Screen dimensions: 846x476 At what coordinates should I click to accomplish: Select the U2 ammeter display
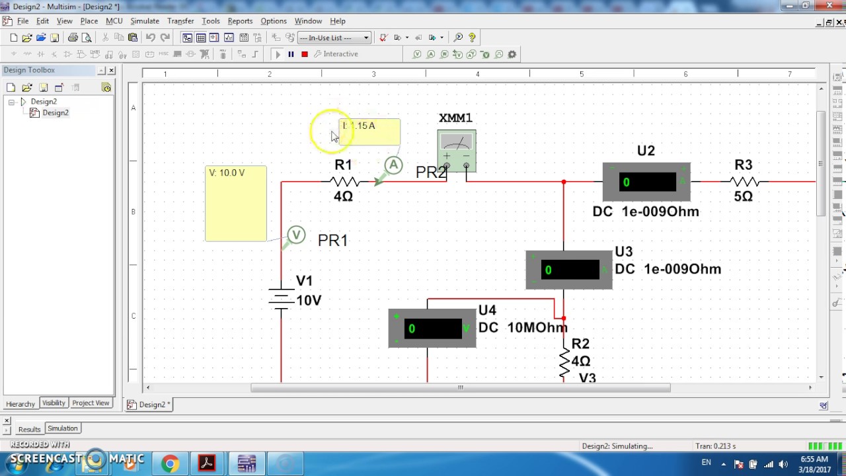[646, 182]
